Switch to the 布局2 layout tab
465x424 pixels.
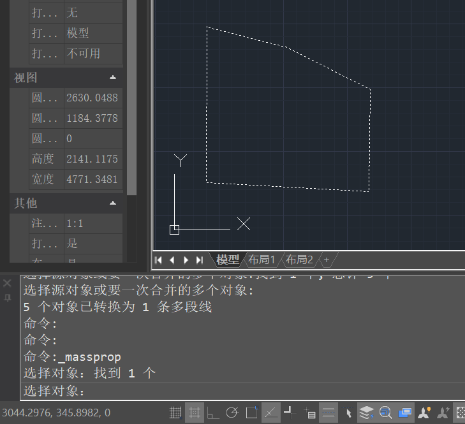(x=299, y=260)
